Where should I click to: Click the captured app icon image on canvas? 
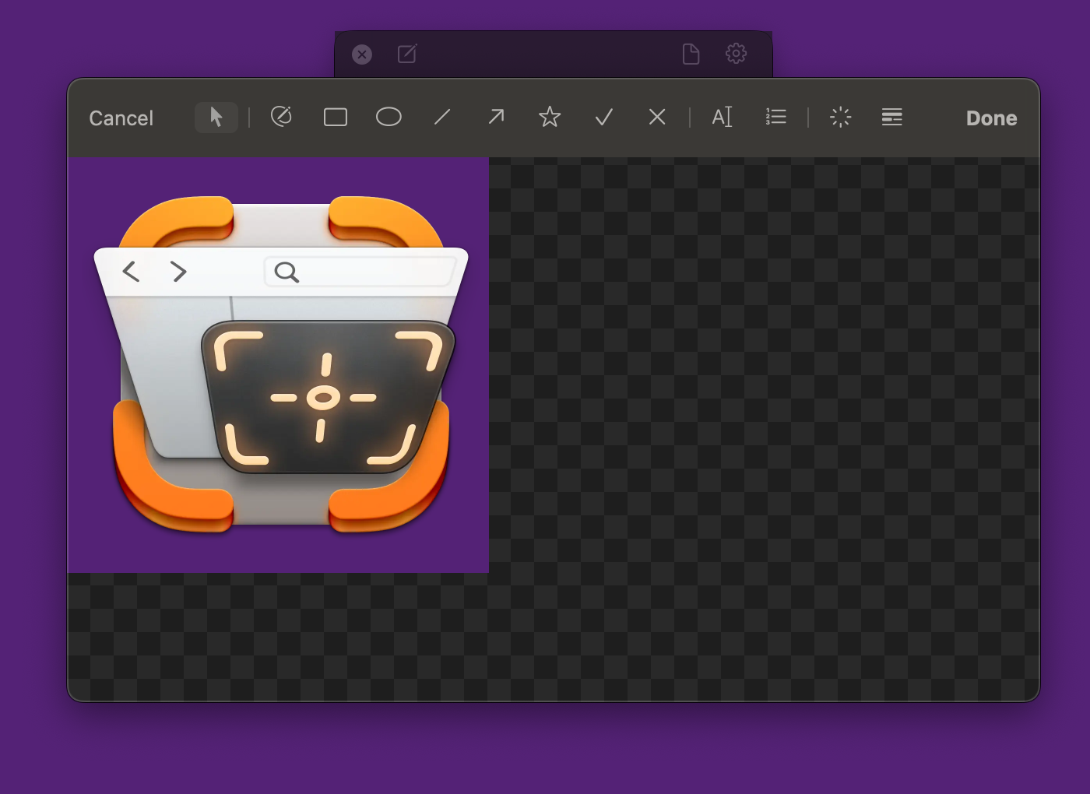pos(278,365)
